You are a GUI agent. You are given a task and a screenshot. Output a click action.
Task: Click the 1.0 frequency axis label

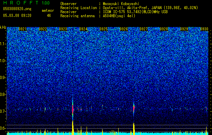[2, 61]
